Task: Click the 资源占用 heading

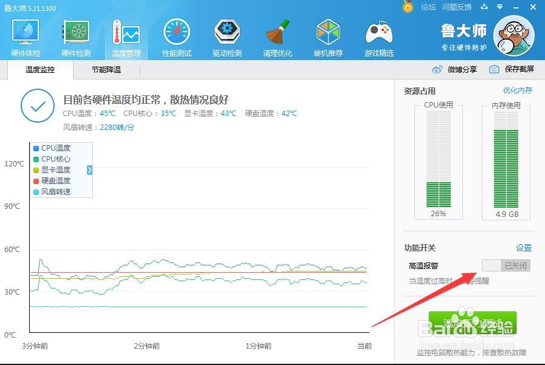Action: click(419, 91)
